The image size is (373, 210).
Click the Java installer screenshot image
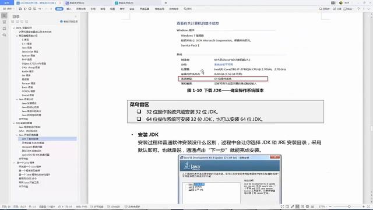click(230, 179)
